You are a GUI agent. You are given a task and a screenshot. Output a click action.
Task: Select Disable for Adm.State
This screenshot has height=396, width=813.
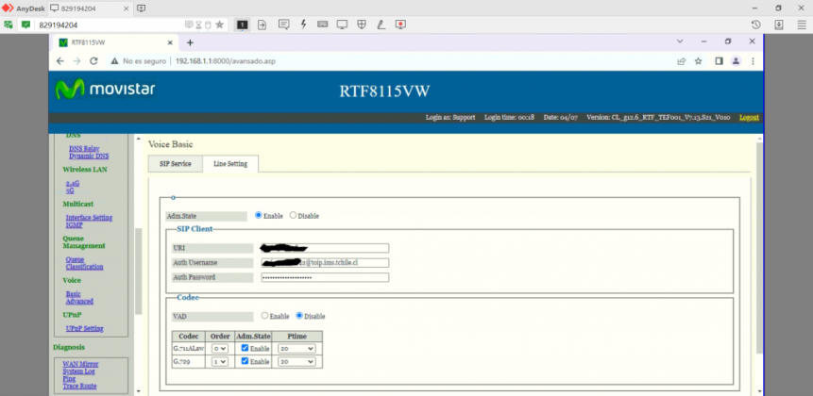[x=293, y=216]
